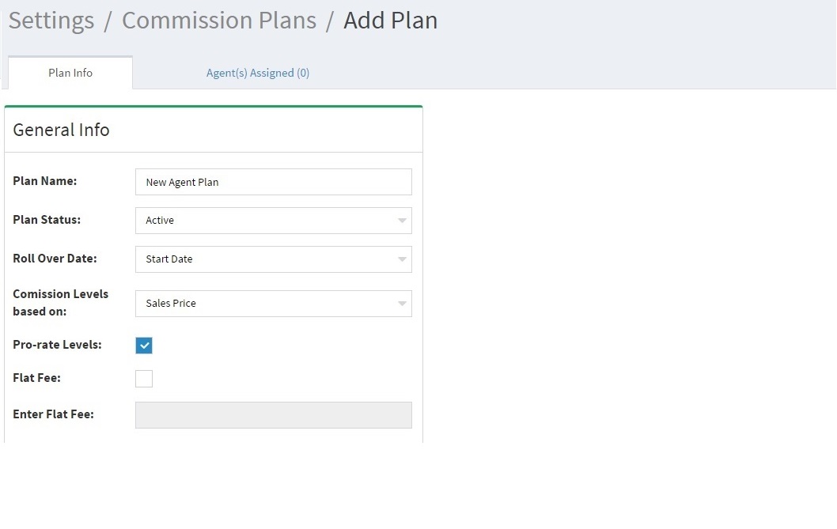This screenshot has height=529, width=837.
Task: Navigate to Settings via the breadcrumb
Action: coord(51,21)
